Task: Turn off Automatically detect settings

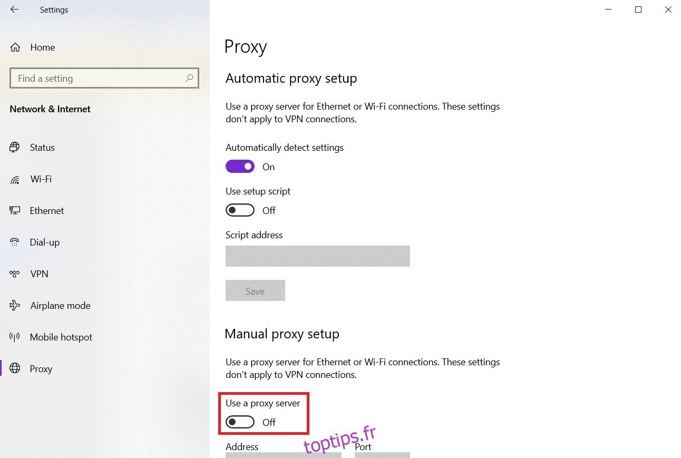Action: point(240,167)
